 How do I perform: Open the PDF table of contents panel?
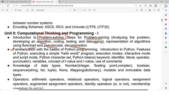[x=2, y=10]
